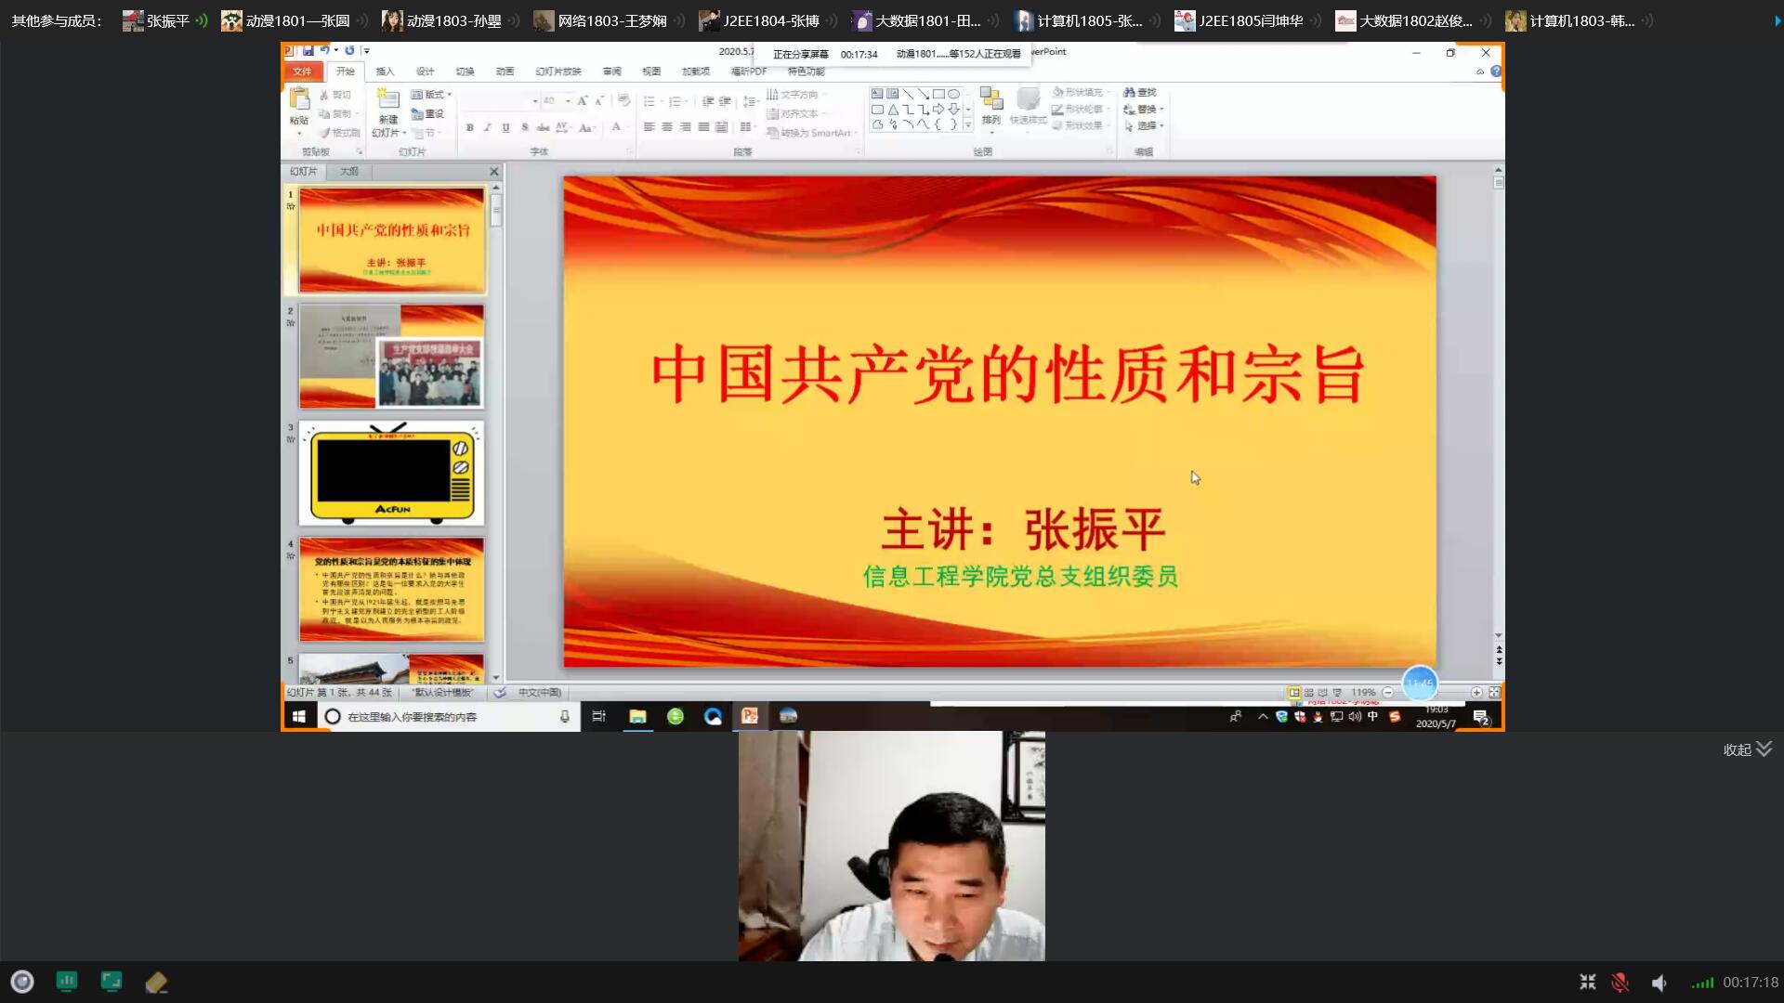Click the Arrange (排列) icon
1784x1003 pixels.
pyautogui.click(x=990, y=100)
